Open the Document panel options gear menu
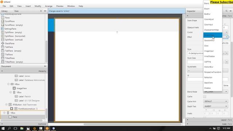The width and height of the screenshot is (233, 131). (45, 66)
